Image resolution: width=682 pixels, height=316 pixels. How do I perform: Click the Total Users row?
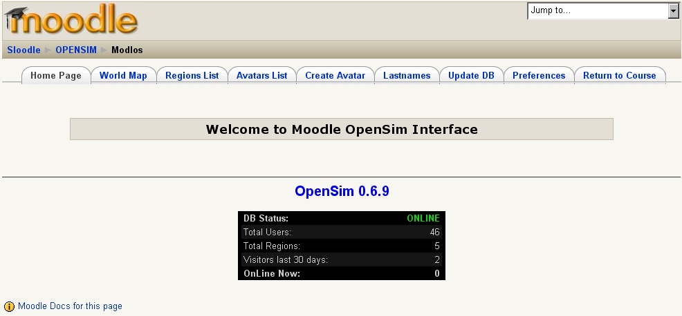pyautogui.click(x=341, y=232)
